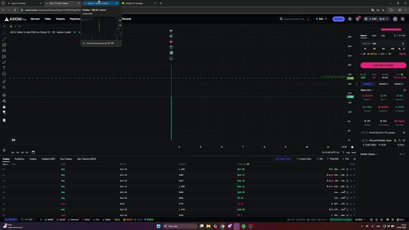Toggle the YOU trades filter
The image size is (409, 230).
pos(346,159)
